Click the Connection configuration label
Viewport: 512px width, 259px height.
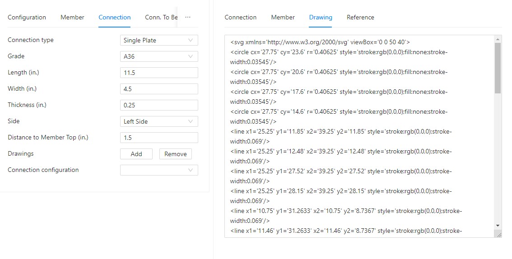point(43,170)
